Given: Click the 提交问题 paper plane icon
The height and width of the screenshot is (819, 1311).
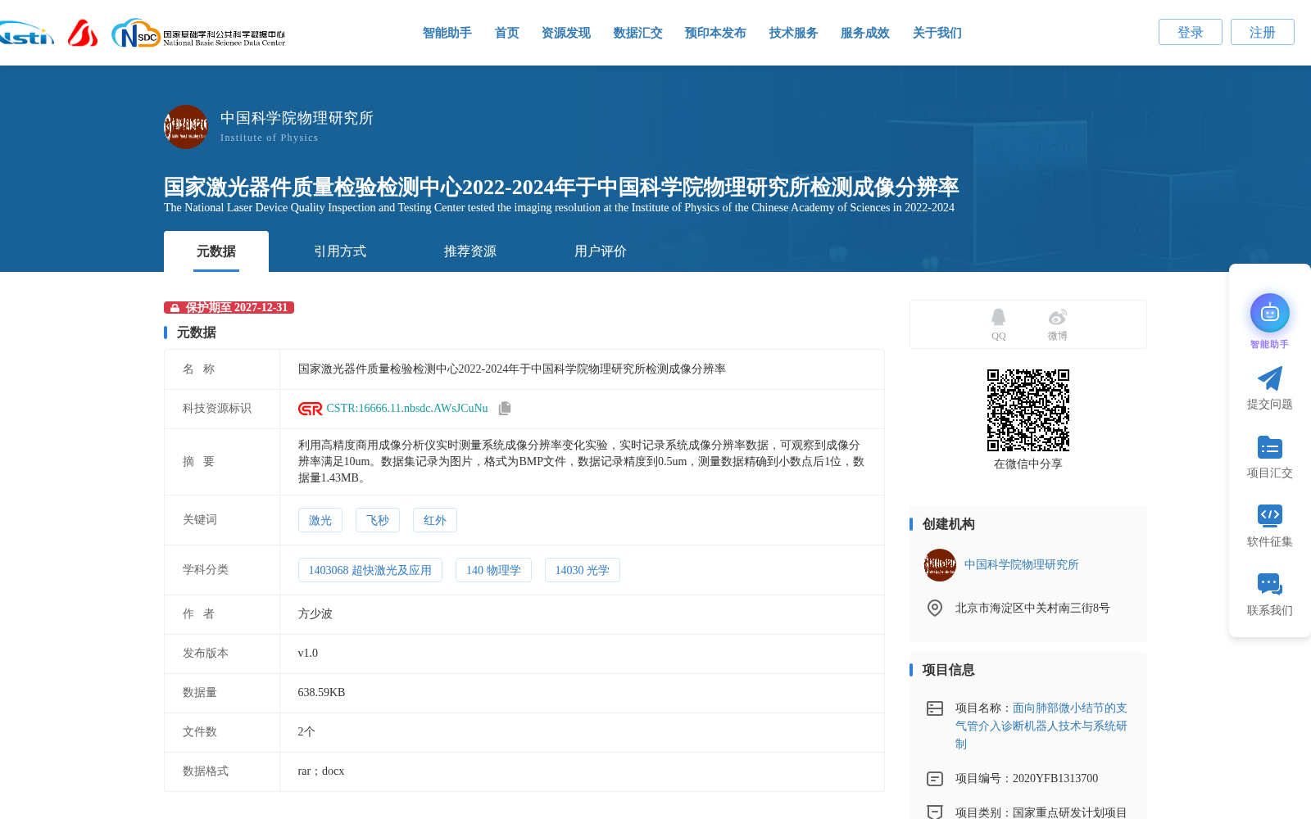Looking at the screenshot, I should coord(1270,378).
